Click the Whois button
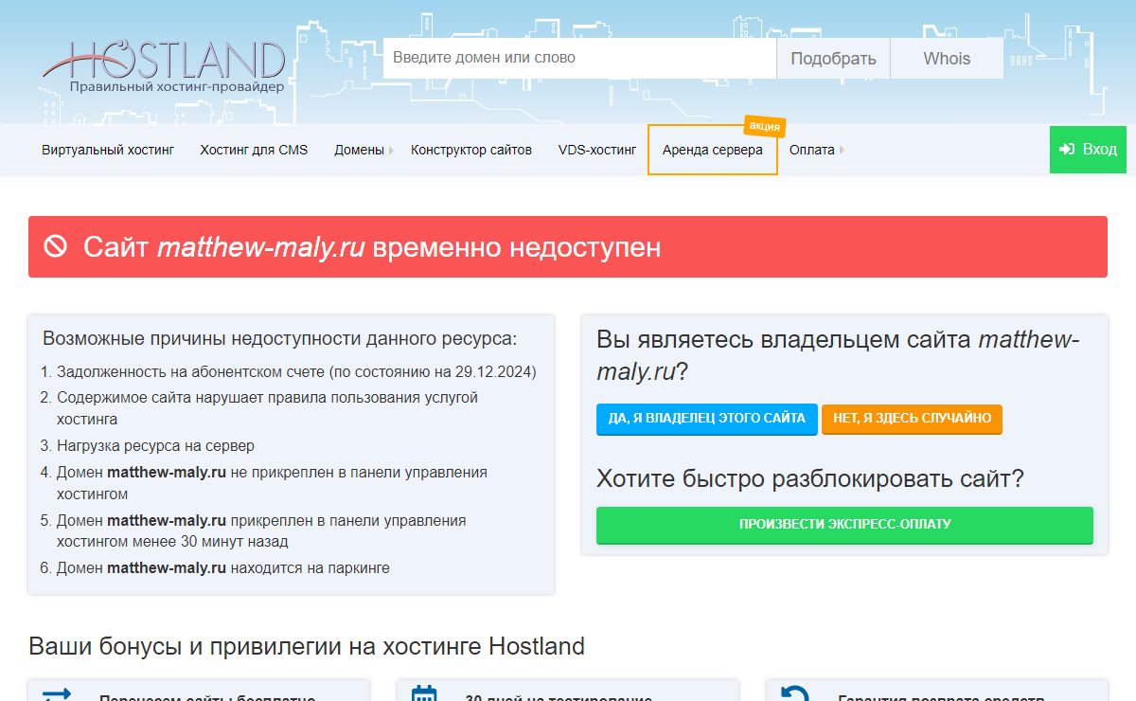This screenshot has width=1136, height=701. (947, 58)
